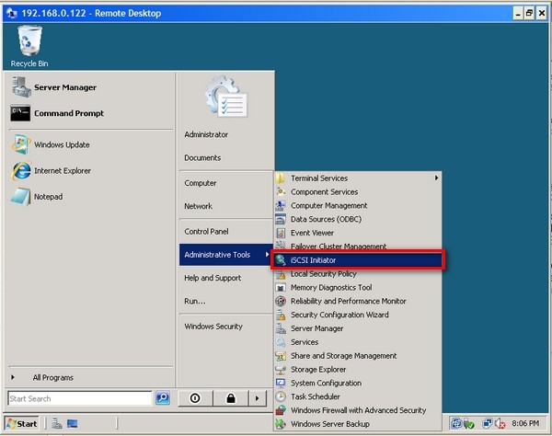The height and width of the screenshot is (436, 552).
Task: Open Network from start menu
Action: 198,206
